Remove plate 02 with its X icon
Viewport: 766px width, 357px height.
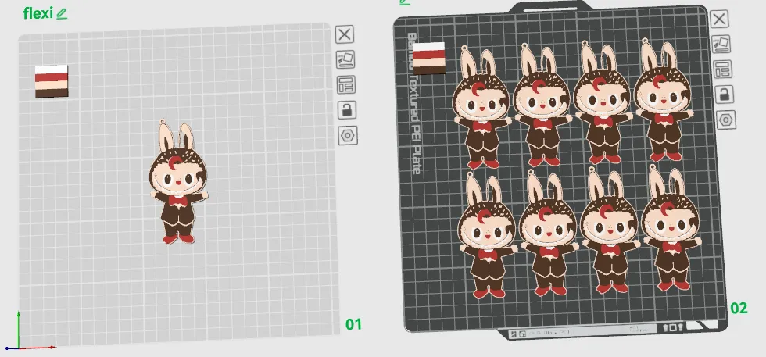(718, 19)
